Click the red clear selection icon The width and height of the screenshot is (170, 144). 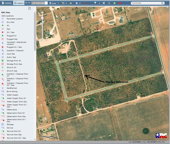click(120, 3)
